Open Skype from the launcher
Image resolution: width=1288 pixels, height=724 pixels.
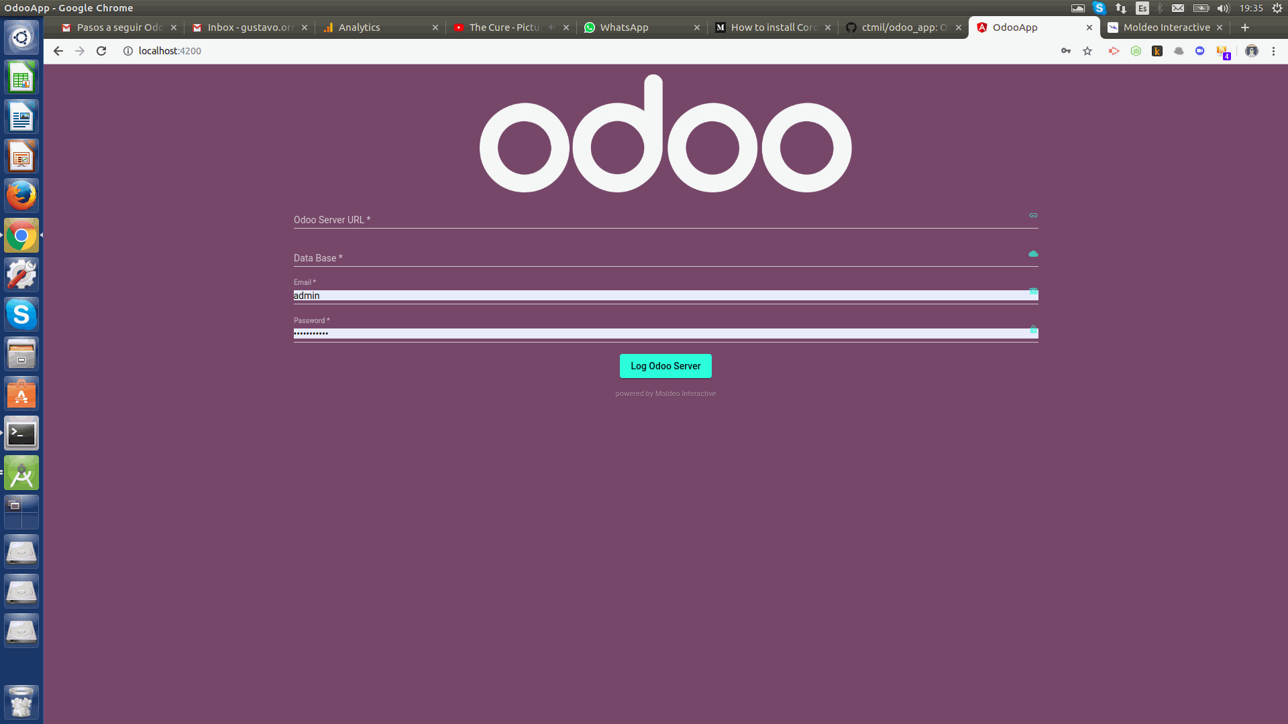(x=21, y=315)
